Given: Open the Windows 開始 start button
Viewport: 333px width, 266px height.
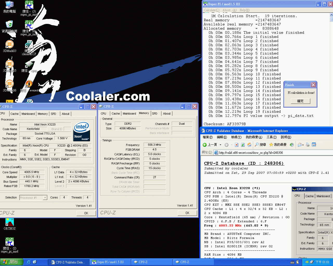Looking at the screenshot, I should pyautogui.click(x=11, y=262).
